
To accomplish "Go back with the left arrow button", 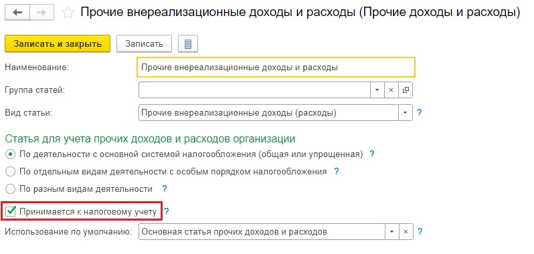I will tap(17, 13).
